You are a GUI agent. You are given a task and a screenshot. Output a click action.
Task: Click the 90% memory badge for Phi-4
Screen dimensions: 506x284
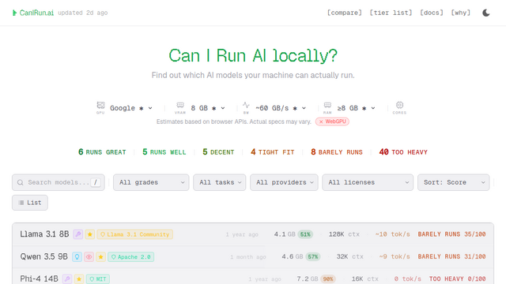coord(328,278)
